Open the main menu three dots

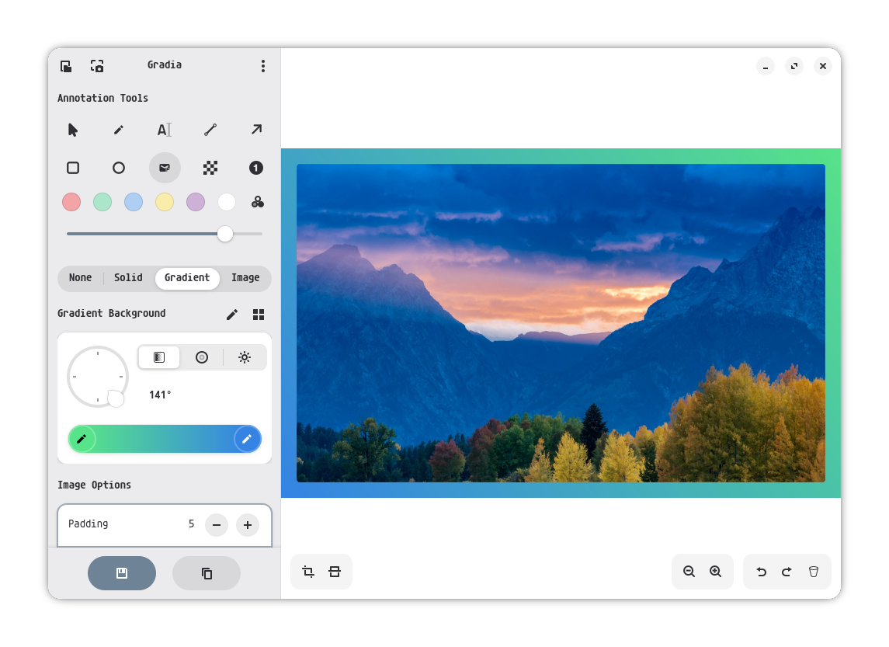click(x=263, y=66)
